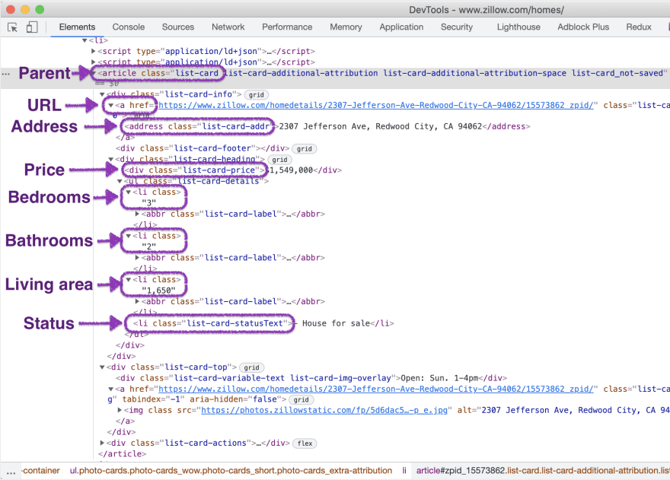Toggle the device toolbar icon
This screenshot has height=480, width=670.
click(x=32, y=27)
